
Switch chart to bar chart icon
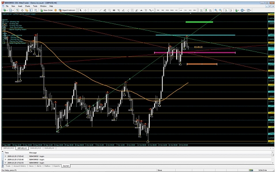coord(201,10)
